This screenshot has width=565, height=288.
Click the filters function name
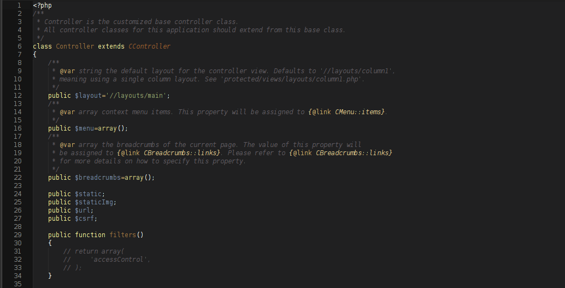pyautogui.click(x=122, y=235)
